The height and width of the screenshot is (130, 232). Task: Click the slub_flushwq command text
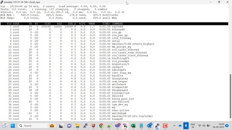click(x=121, y=38)
